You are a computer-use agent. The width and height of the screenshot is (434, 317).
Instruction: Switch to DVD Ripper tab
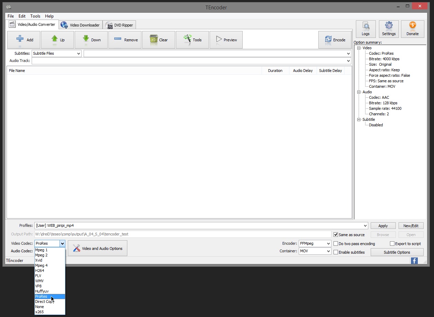tap(120, 25)
